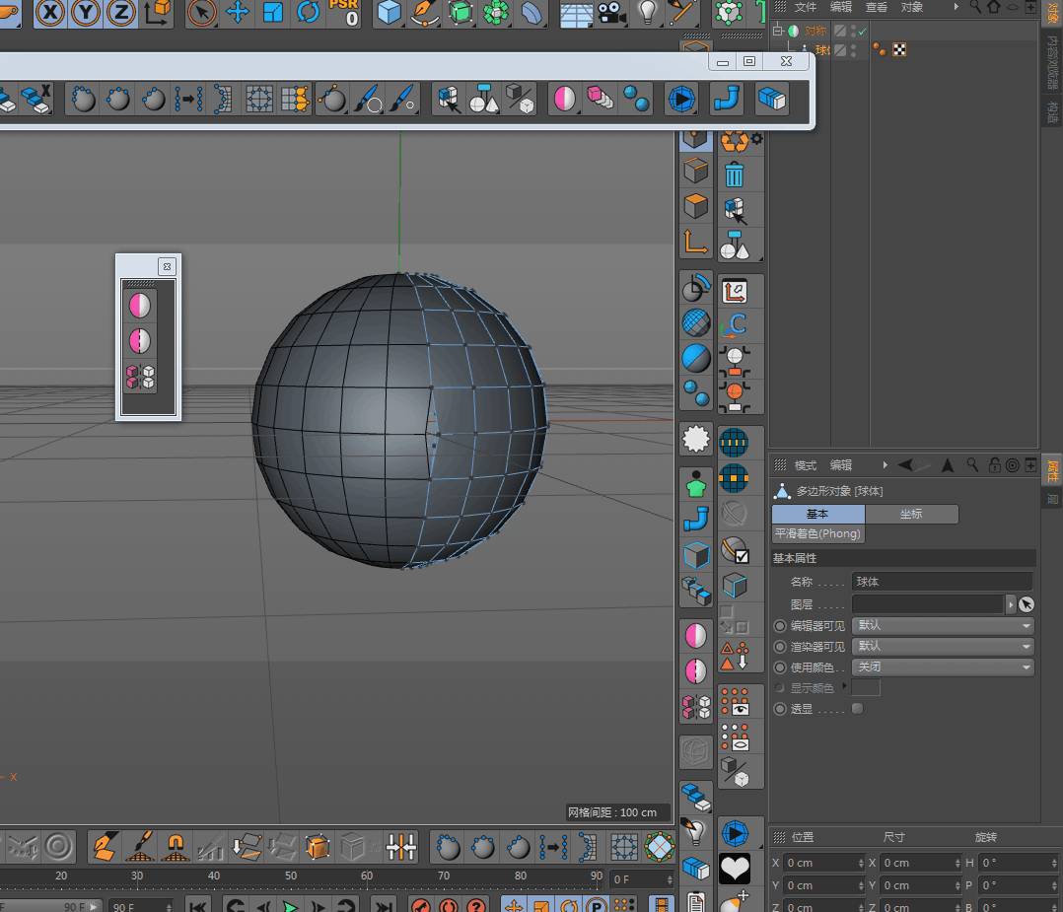
Task: Click the white gear shape icon
Action: [x=695, y=439]
